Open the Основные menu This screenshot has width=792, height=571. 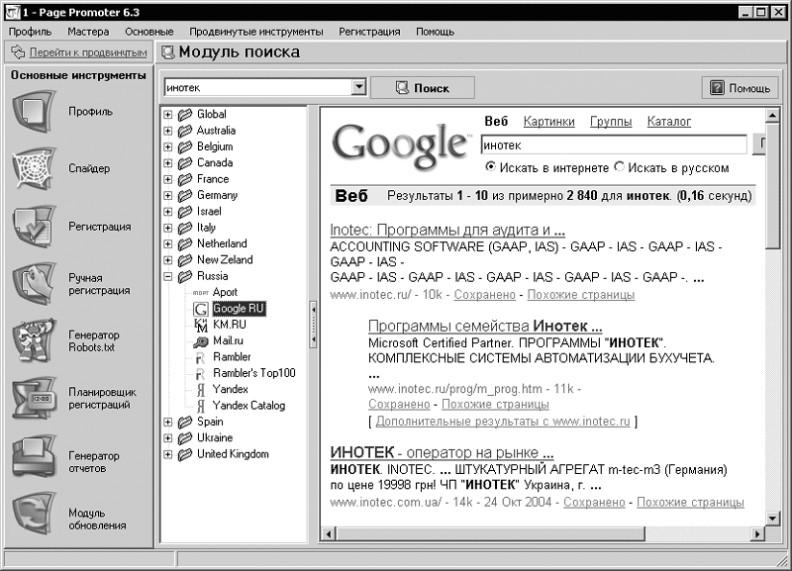149,32
